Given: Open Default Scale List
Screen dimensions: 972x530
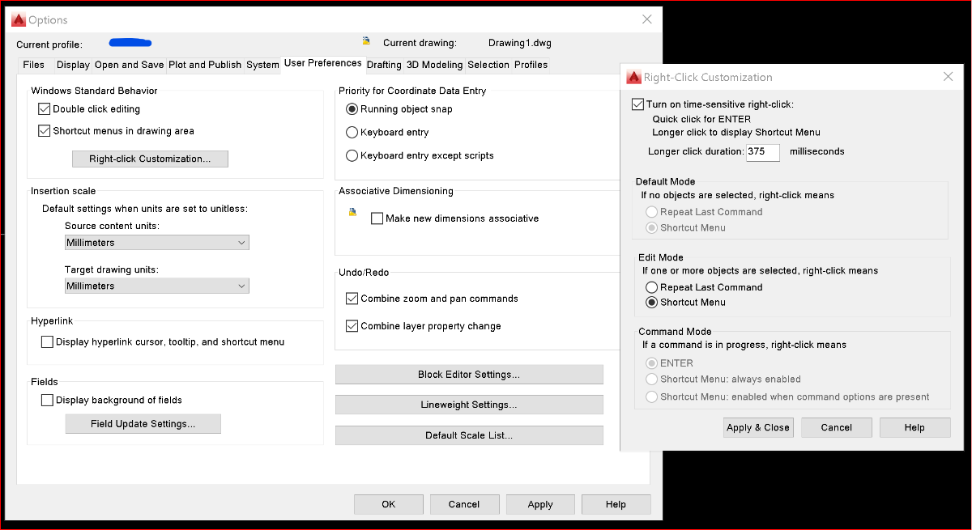Looking at the screenshot, I should 469,435.
